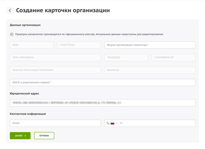Image resolution: width=205 pixels, height=149 pixels.
Task: Go back using the arrow beside the title
Action: [10, 10]
